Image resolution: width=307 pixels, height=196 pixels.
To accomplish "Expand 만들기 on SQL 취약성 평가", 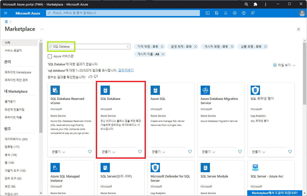I will 259,152.
